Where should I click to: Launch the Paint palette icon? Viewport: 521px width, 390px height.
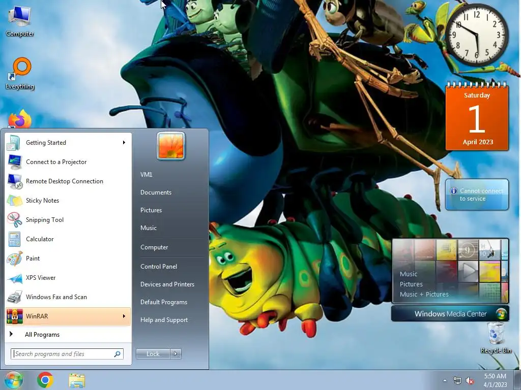tap(14, 258)
